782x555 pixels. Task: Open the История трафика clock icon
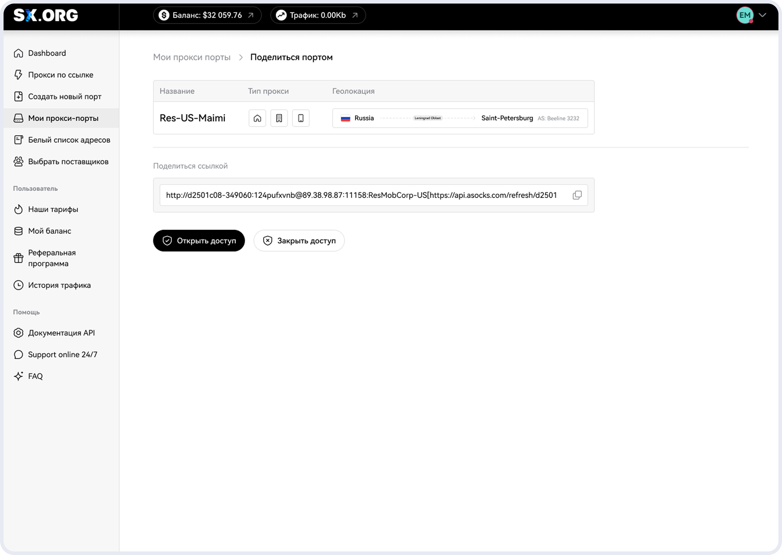point(18,285)
